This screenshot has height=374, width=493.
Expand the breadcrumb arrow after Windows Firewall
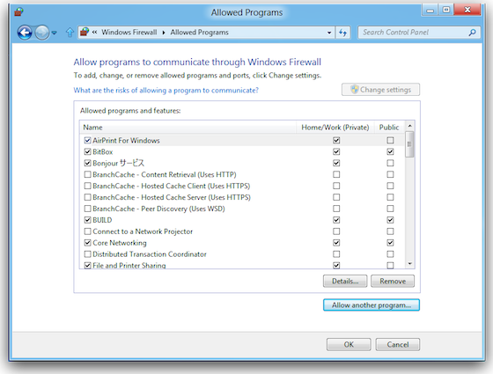164,33
